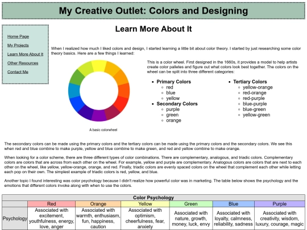The height and width of the screenshot is (230, 307).
Task: Click the paragraph starting 'When looking for a color scheme'
Action: [153, 165]
